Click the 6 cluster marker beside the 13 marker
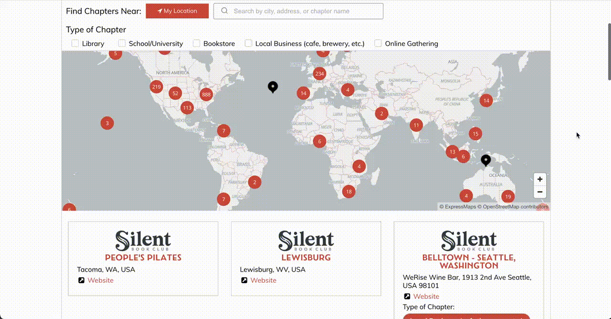Image resolution: width=611 pixels, height=319 pixels. tap(463, 156)
